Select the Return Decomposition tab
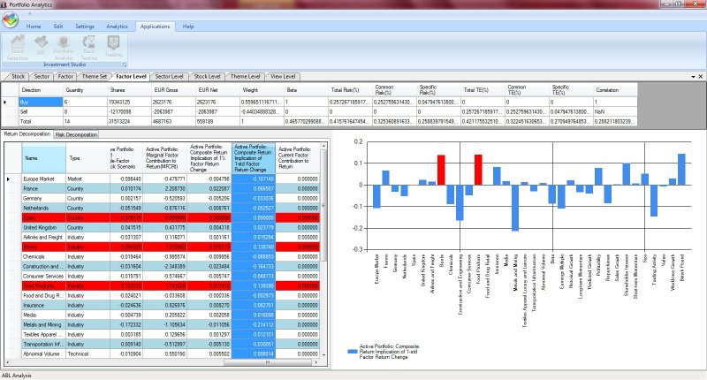Viewport: 707px width, 380px height. point(27,134)
